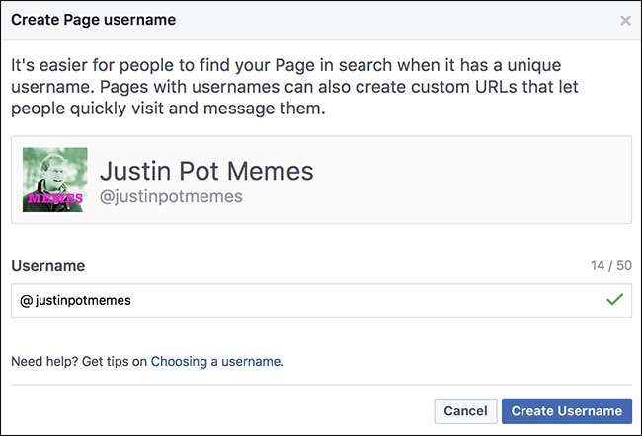This screenshot has width=642, height=436.
Task: Click the Create Username button
Action: [566, 411]
